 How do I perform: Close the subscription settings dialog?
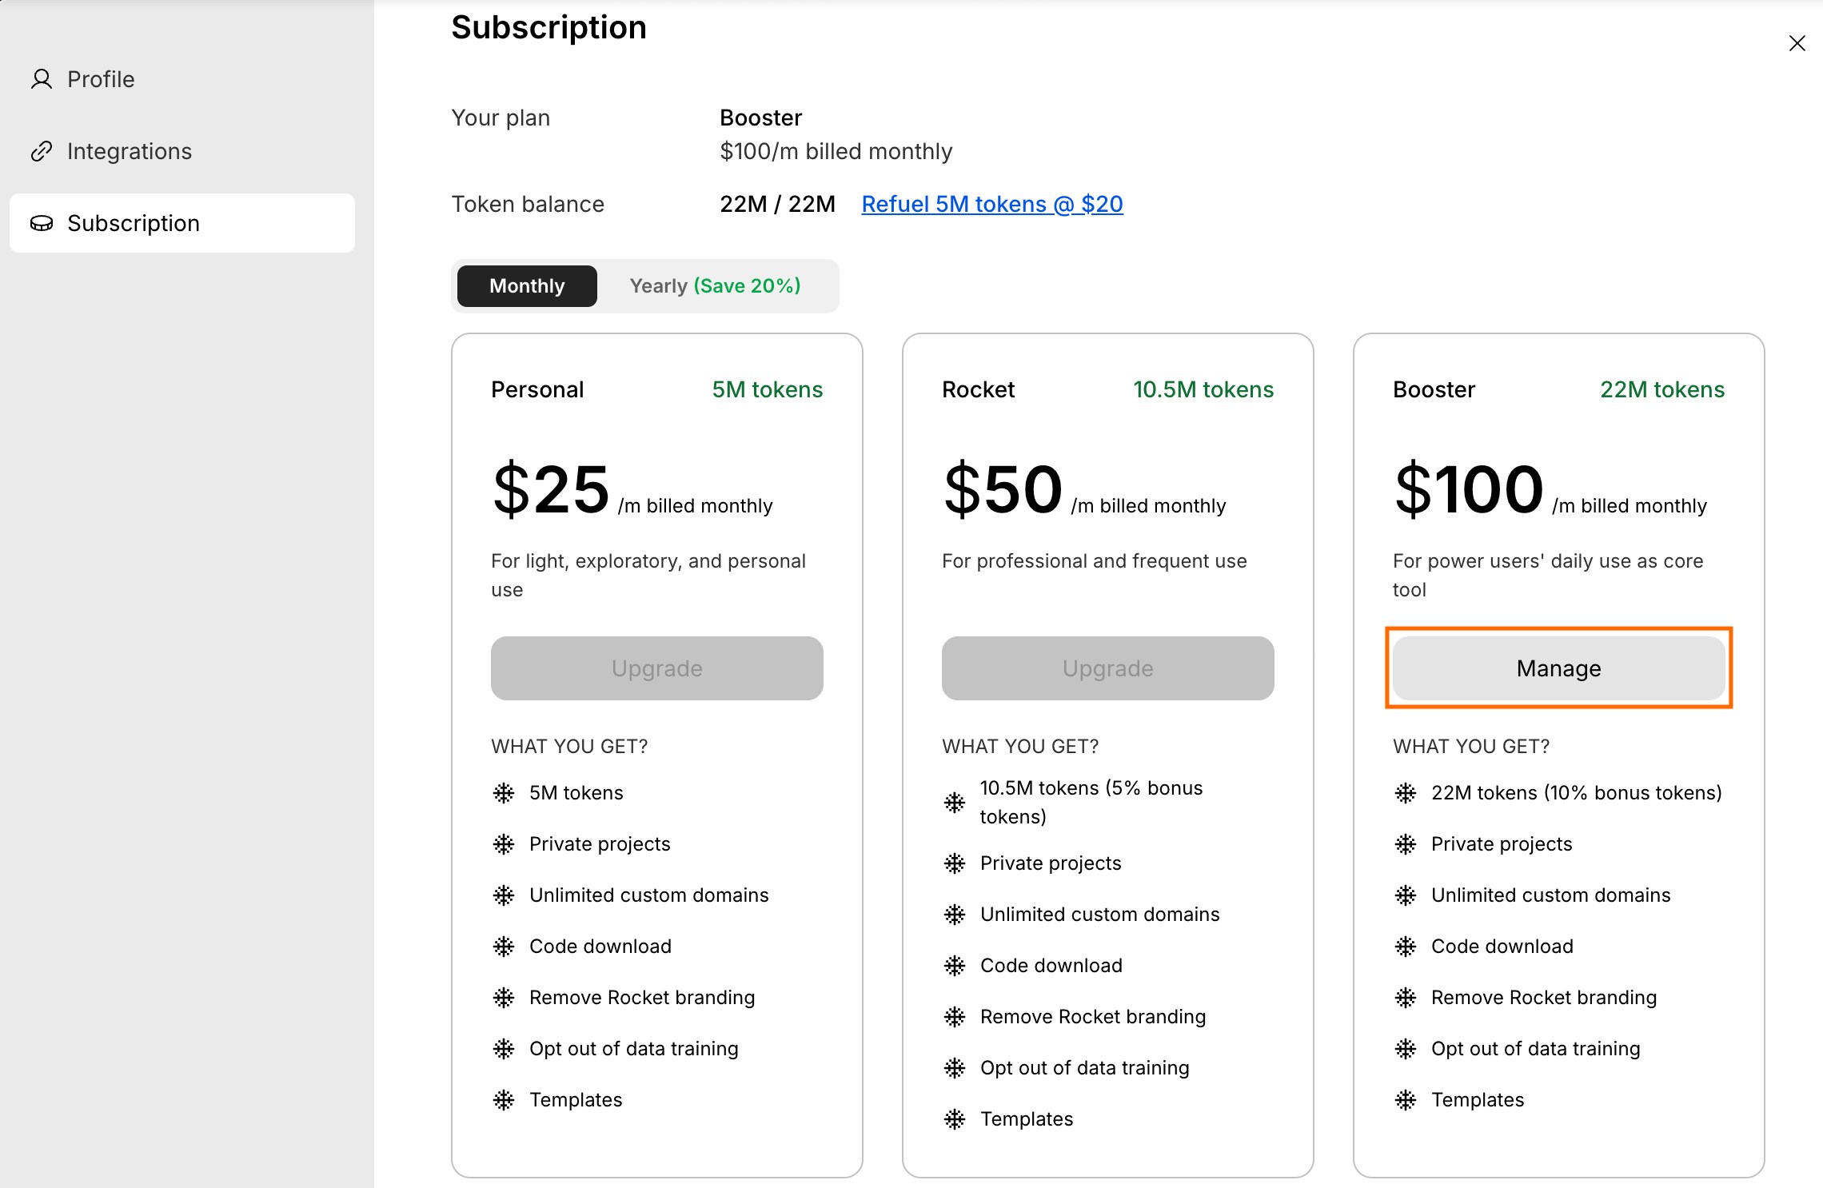1797,43
